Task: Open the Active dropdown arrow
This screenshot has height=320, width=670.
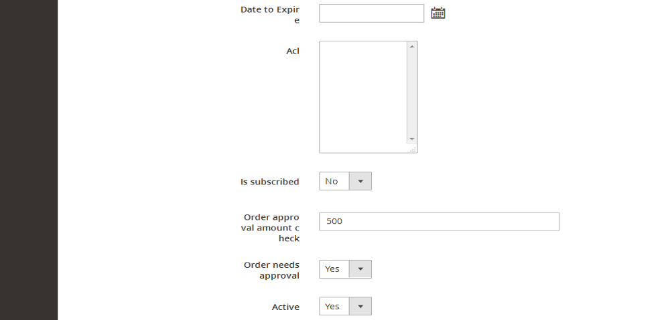Action: (360, 307)
